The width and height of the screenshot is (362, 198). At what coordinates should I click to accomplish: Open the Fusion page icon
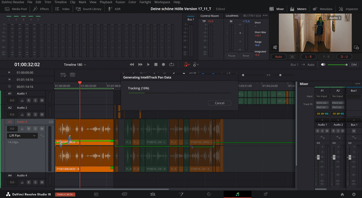point(181,194)
